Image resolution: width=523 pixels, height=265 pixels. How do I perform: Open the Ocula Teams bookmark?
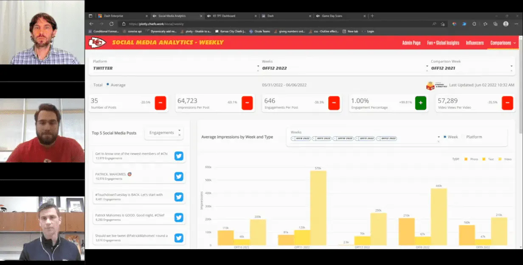259,31
